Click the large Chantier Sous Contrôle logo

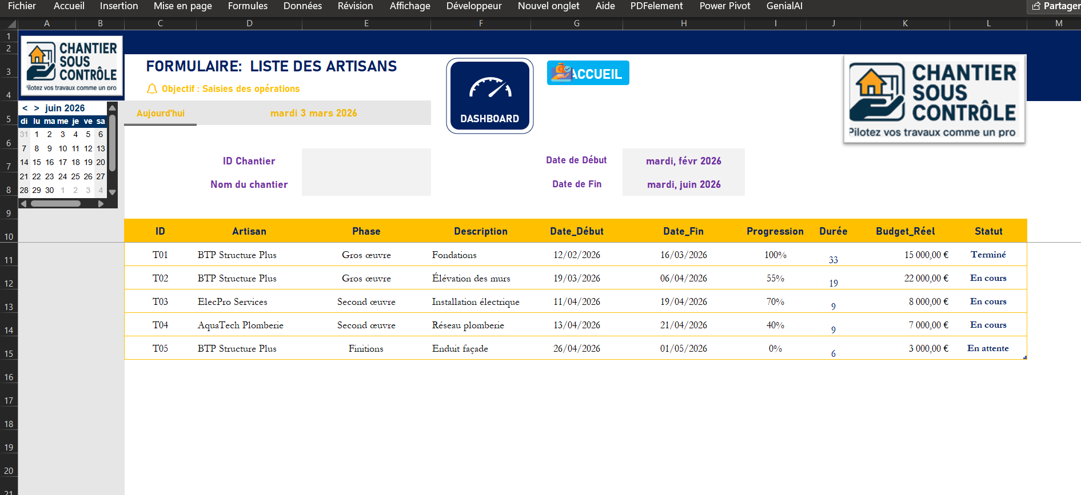point(934,99)
